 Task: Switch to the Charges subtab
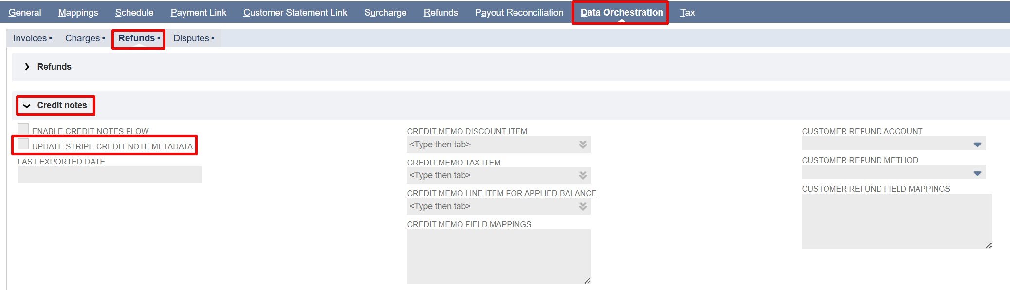tap(83, 38)
